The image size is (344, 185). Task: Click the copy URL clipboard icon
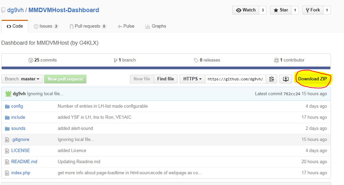[x=272, y=79]
